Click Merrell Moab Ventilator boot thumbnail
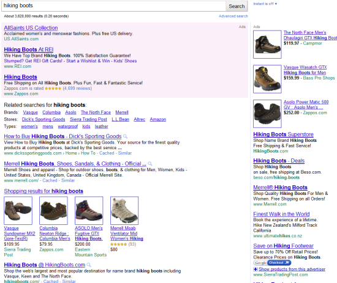Viewport: 337px width, 283px height. point(124,210)
